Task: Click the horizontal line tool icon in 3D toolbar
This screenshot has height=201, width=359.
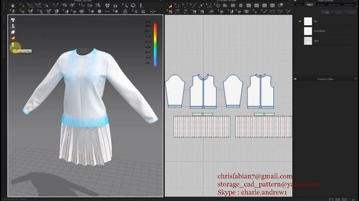Action: pos(107,11)
